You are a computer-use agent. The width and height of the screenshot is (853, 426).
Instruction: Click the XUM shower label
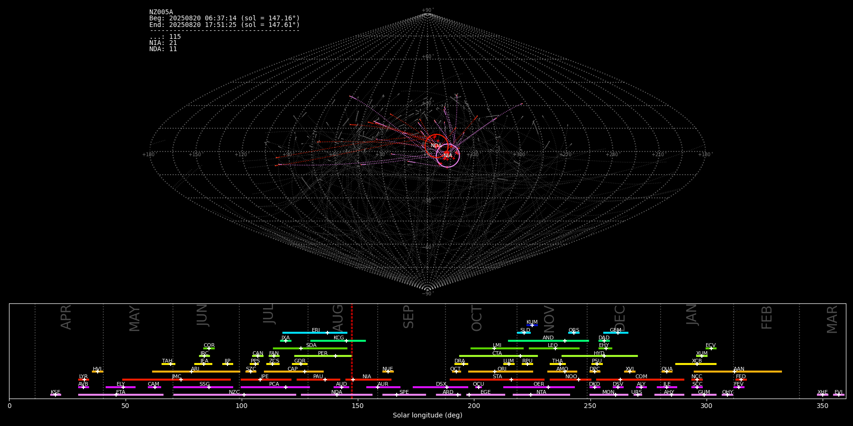point(702,354)
